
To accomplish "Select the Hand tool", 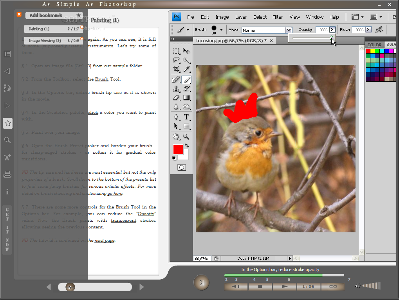I will pos(176,137).
